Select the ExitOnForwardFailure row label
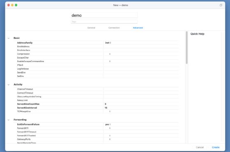This screenshot has width=230, height=152. click(28, 124)
